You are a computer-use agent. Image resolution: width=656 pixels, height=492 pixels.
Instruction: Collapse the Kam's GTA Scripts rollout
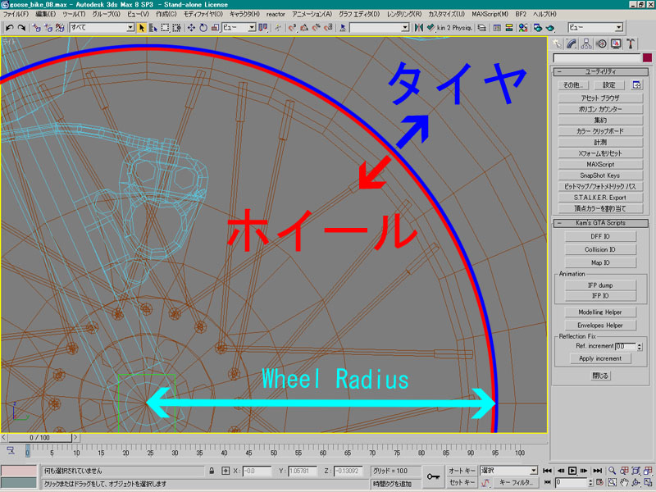tap(600, 223)
